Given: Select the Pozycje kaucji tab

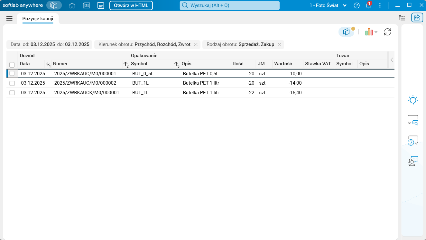Looking at the screenshot, I should coord(38,19).
